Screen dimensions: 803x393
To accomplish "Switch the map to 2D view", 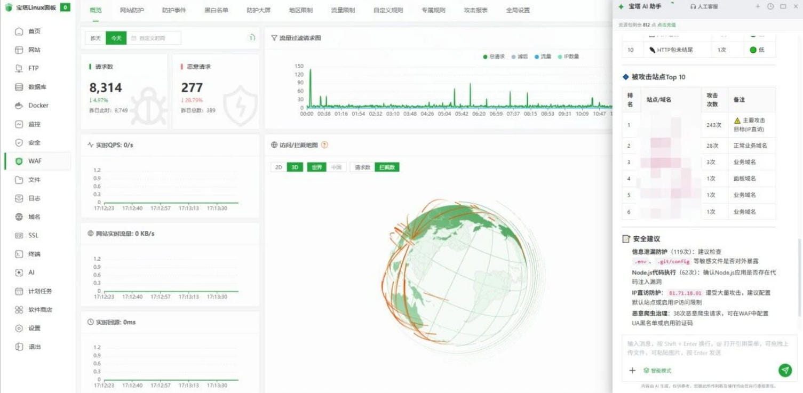I will pos(279,167).
